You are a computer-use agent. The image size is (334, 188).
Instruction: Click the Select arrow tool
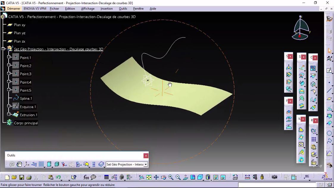pos(330,51)
